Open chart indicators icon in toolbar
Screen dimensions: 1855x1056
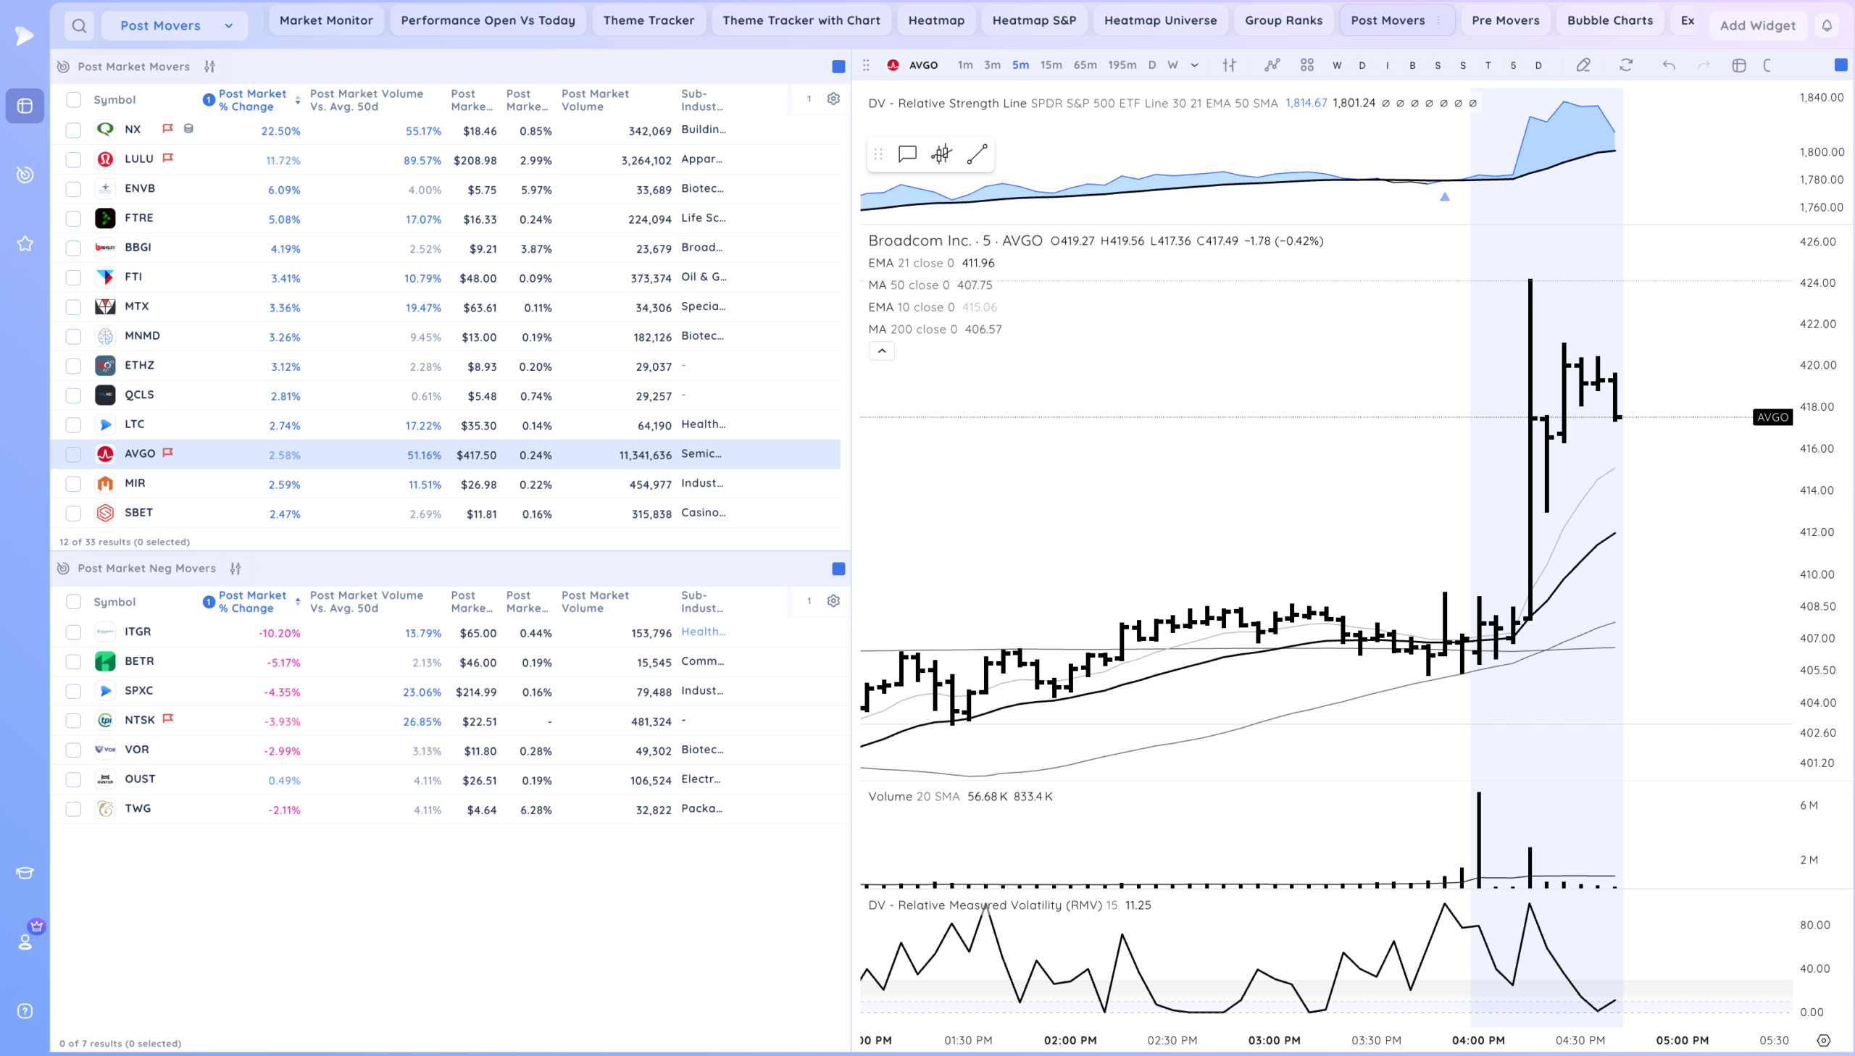pos(1272,65)
